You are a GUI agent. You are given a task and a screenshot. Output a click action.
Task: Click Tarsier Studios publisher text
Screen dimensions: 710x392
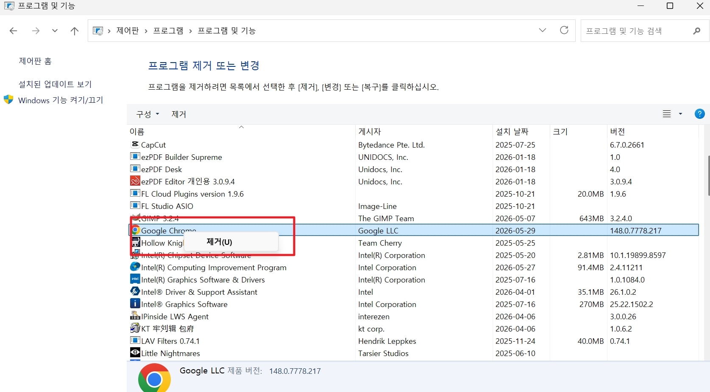383,353
